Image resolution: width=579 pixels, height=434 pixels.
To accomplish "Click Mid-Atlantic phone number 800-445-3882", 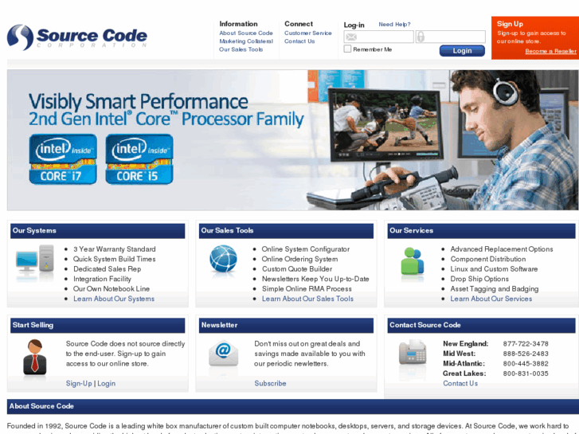I will tap(526, 364).
